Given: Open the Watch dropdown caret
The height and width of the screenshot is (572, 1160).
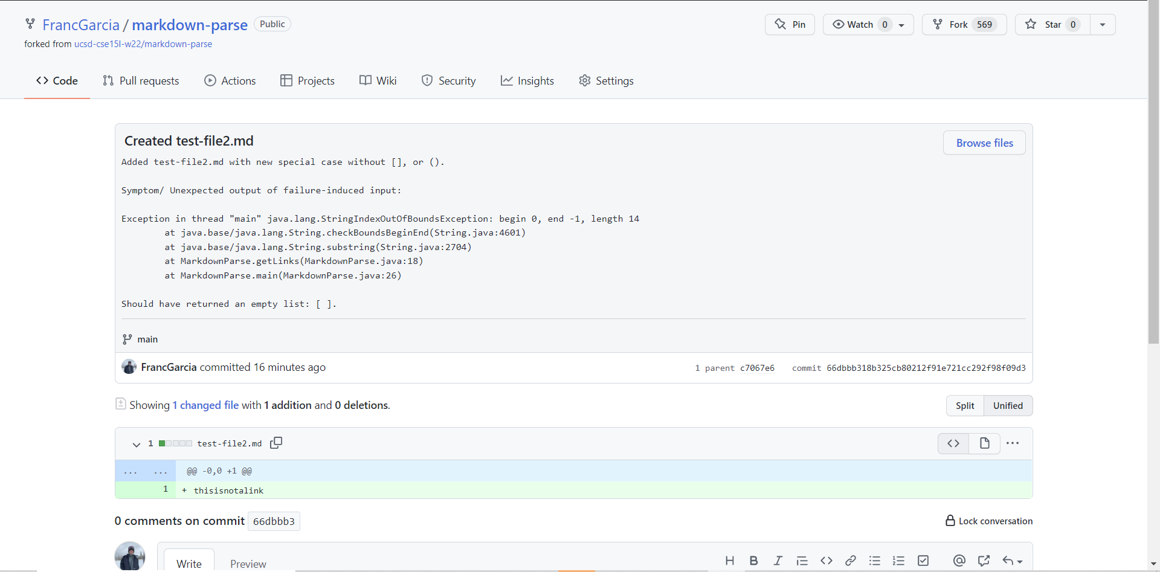Looking at the screenshot, I should [x=901, y=25].
